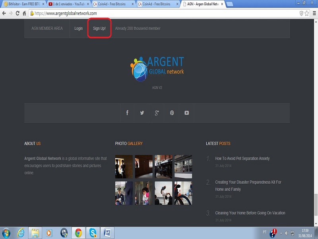Screen dimensions: 318x239
Task: Click the address bar URL field
Action: [164, 14]
